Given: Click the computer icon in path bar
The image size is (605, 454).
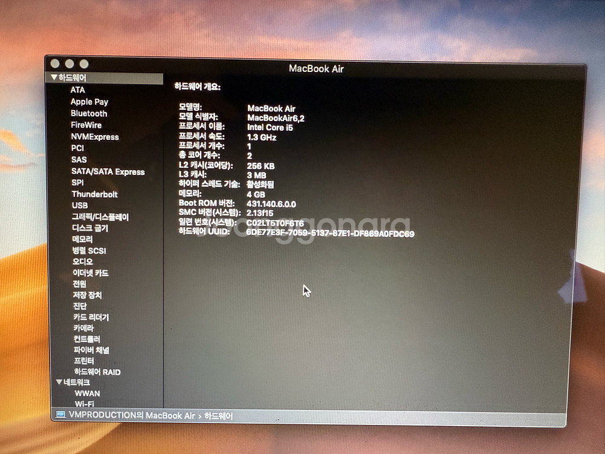Looking at the screenshot, I should (x=60, y=415).
